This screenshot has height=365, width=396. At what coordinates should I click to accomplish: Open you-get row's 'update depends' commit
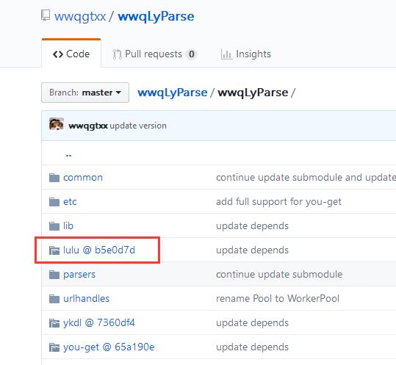pyautogui.click(x=252, y=347)
